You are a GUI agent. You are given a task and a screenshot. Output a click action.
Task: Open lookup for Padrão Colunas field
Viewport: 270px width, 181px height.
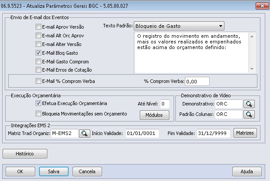click(x=249, y=114)
